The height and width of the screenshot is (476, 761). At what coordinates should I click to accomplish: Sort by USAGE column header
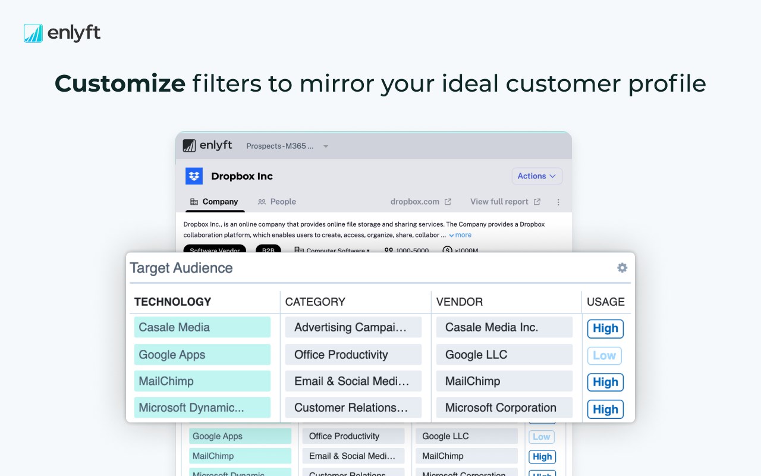[606, 302]
